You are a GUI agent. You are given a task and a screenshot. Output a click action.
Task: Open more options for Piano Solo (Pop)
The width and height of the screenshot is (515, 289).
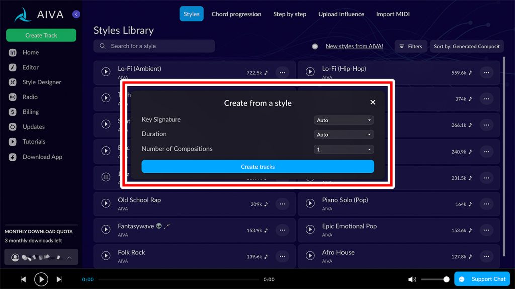(486, 204)
